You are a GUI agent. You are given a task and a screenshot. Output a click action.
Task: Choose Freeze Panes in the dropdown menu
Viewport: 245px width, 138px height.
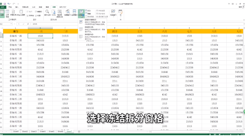93,22
